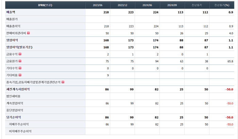Select the 계속영업이익 row label

15,103
